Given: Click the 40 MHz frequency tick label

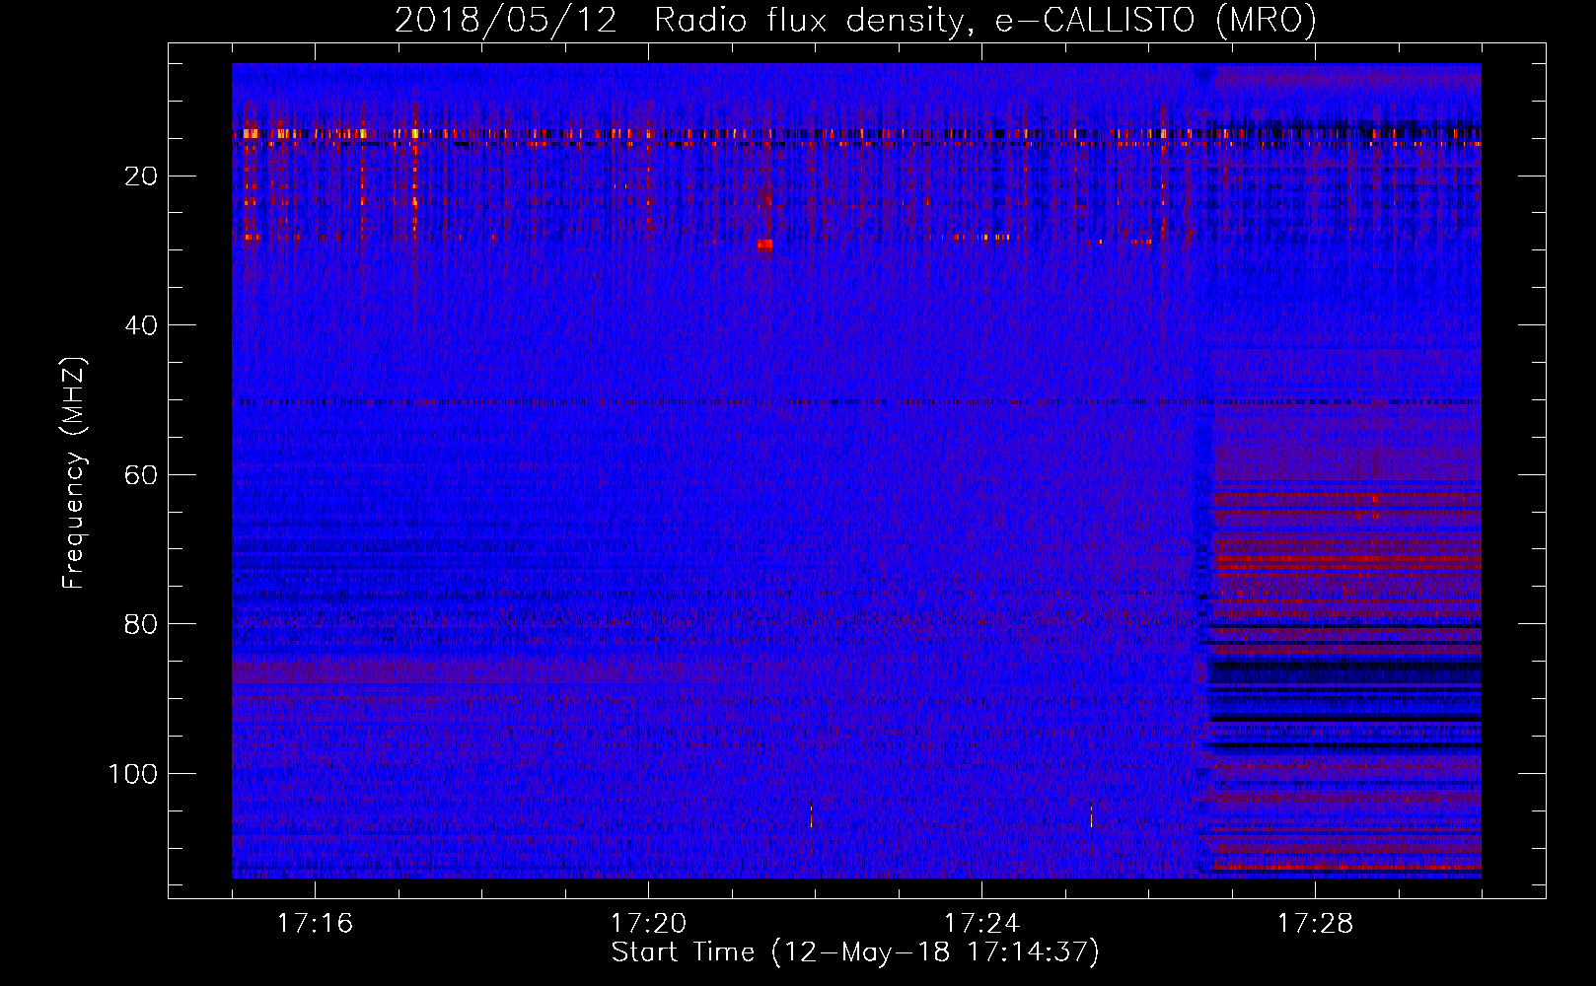Looking at the screenshot, I should [x=142, y=325].
